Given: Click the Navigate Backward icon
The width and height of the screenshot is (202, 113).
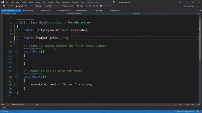Looking at the screenshot, I should (4, 6).
